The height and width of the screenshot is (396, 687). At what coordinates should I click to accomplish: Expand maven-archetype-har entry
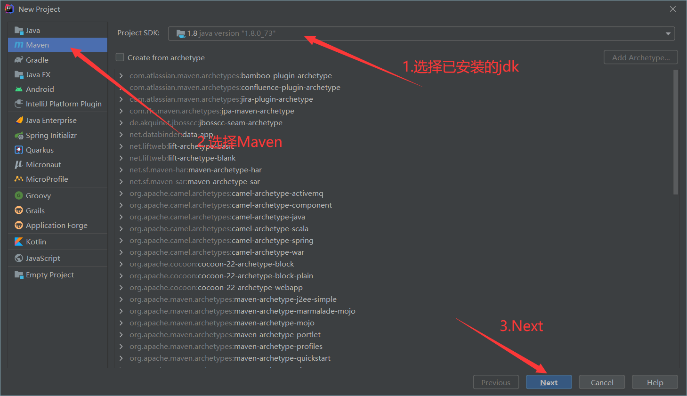tap(121, 170)
